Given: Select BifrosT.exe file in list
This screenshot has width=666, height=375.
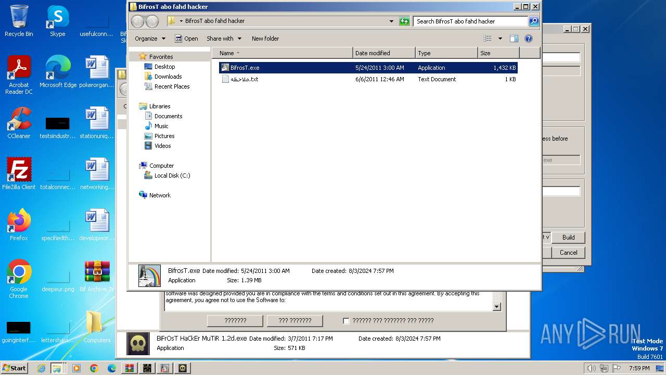Looking at the screenshot, I should [x=368, y=68].
